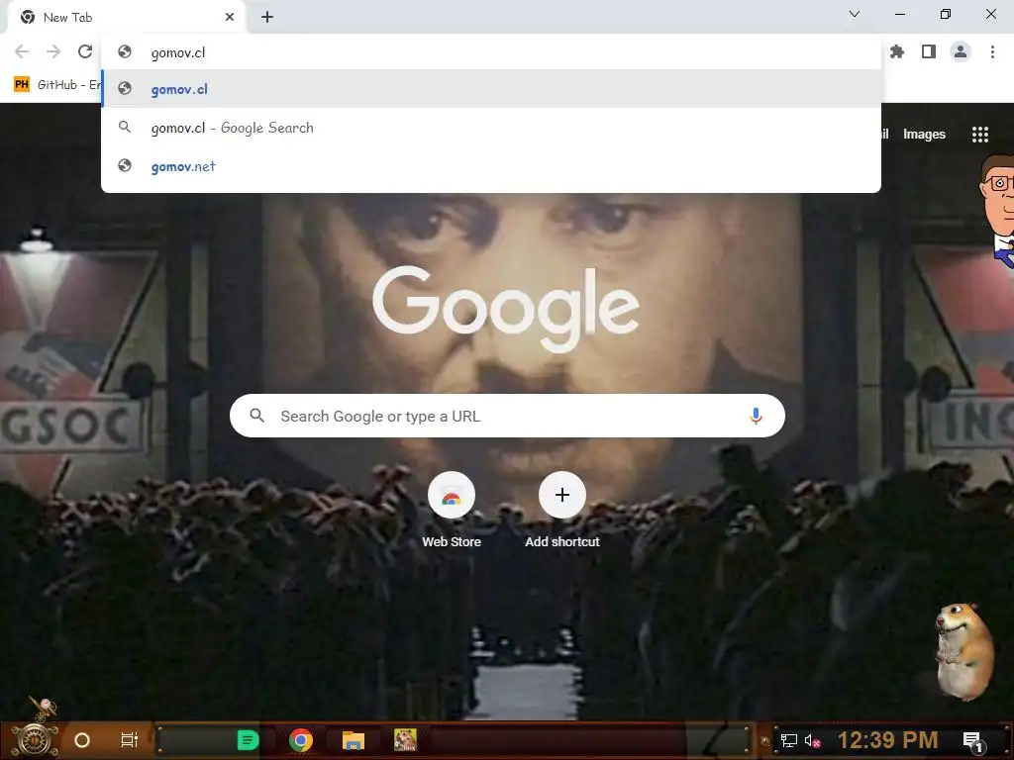The image size is (1014, 760).
Task: Click the magnifier icon in the search box
Action: (256, 416)
